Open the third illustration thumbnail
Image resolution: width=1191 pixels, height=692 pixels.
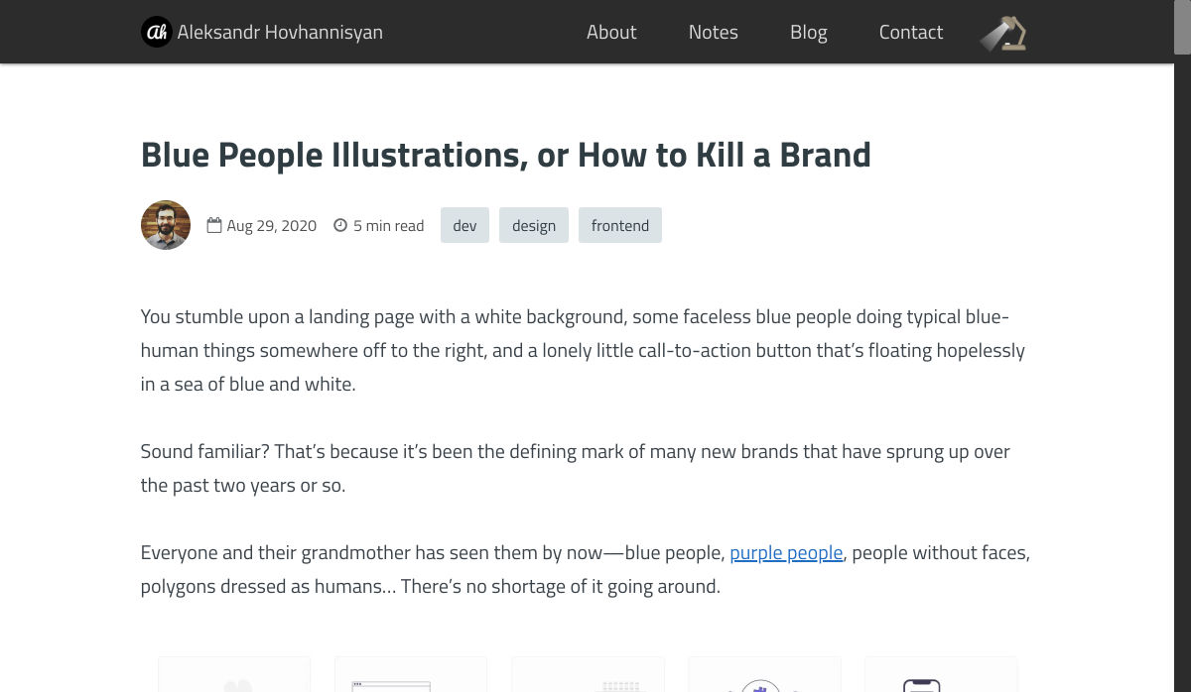click(588, 675)
